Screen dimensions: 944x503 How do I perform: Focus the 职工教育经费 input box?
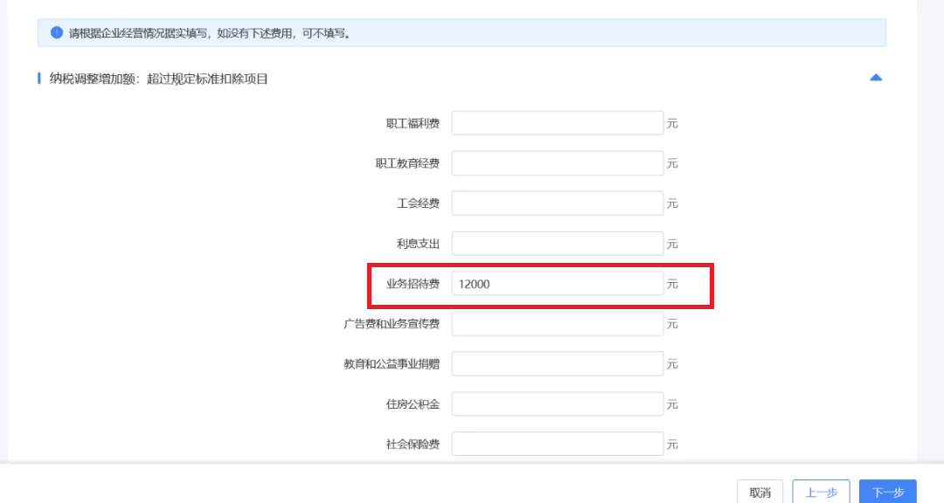[557, 163]
